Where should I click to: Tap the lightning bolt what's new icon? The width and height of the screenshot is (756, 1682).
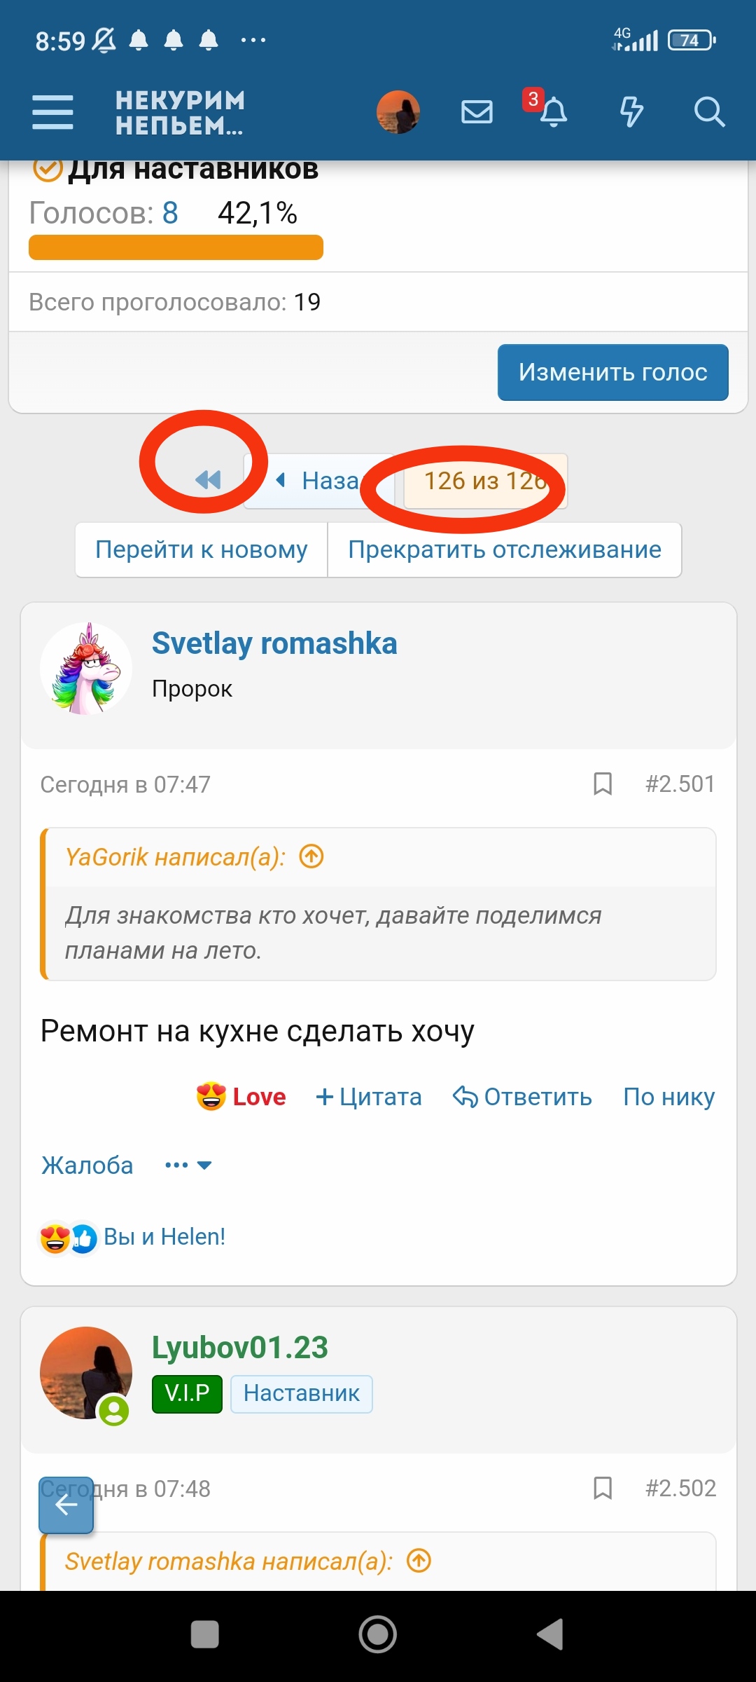click(x=631, y=112)
